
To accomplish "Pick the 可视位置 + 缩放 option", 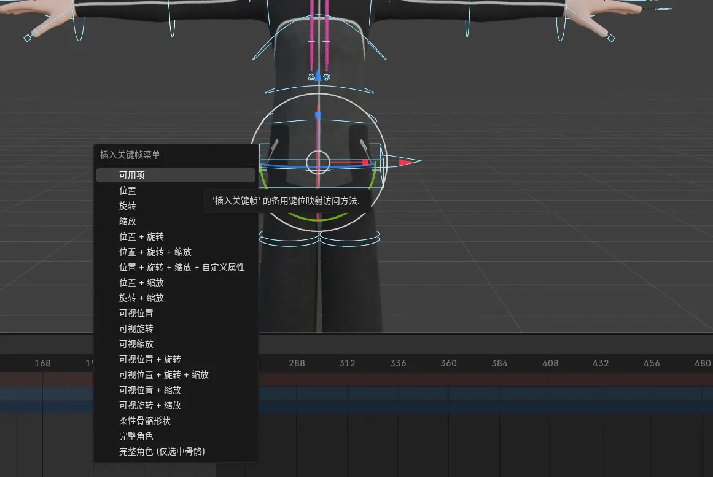I will tap(176, 390).
